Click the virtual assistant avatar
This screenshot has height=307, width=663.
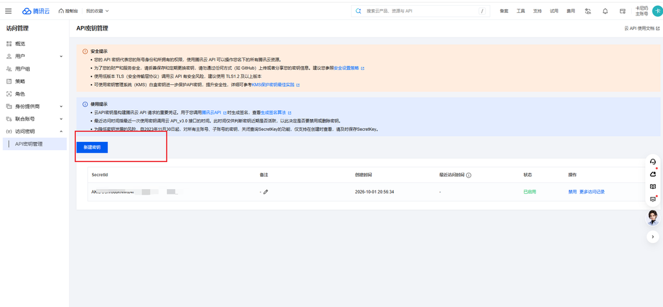(x=653, y=218)
